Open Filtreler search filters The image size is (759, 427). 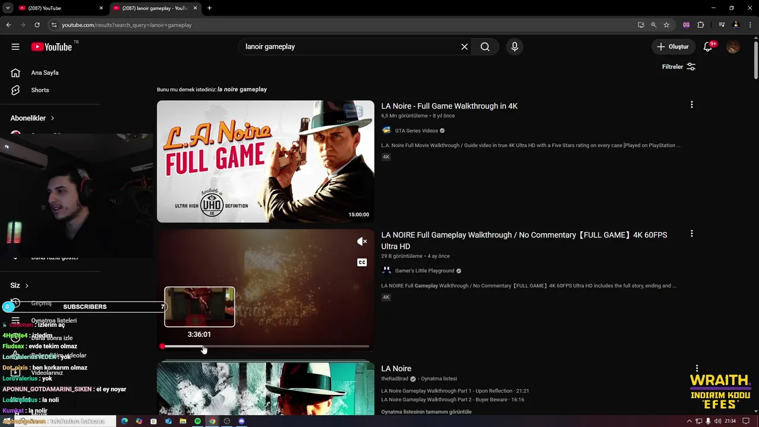click(x=679, y=66)
